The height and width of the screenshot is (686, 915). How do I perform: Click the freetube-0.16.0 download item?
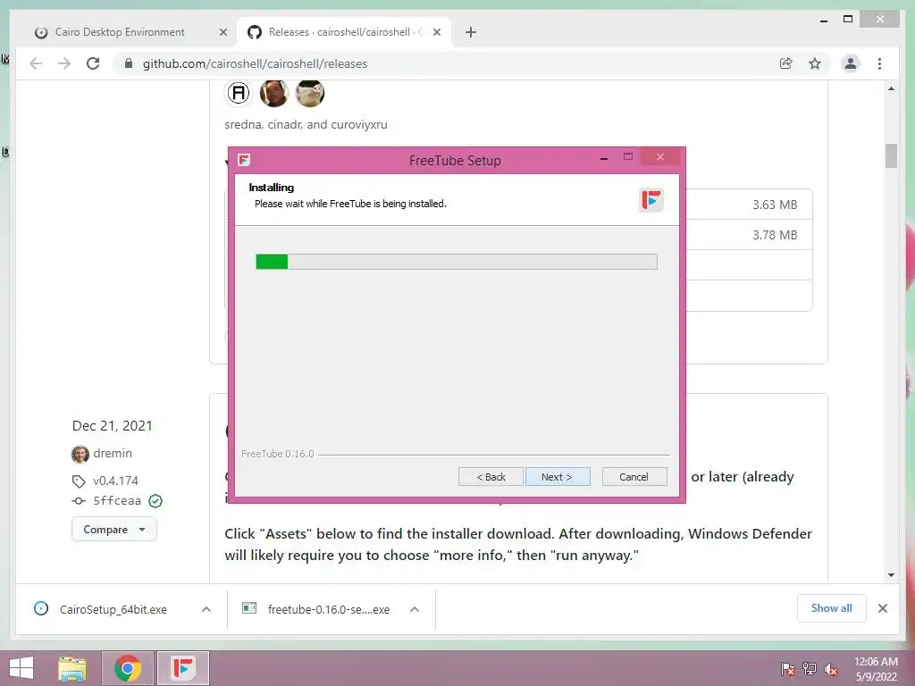pos(329,609)
